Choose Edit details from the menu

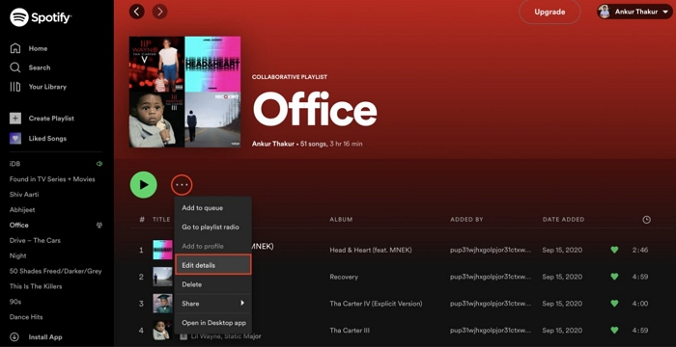213,265
